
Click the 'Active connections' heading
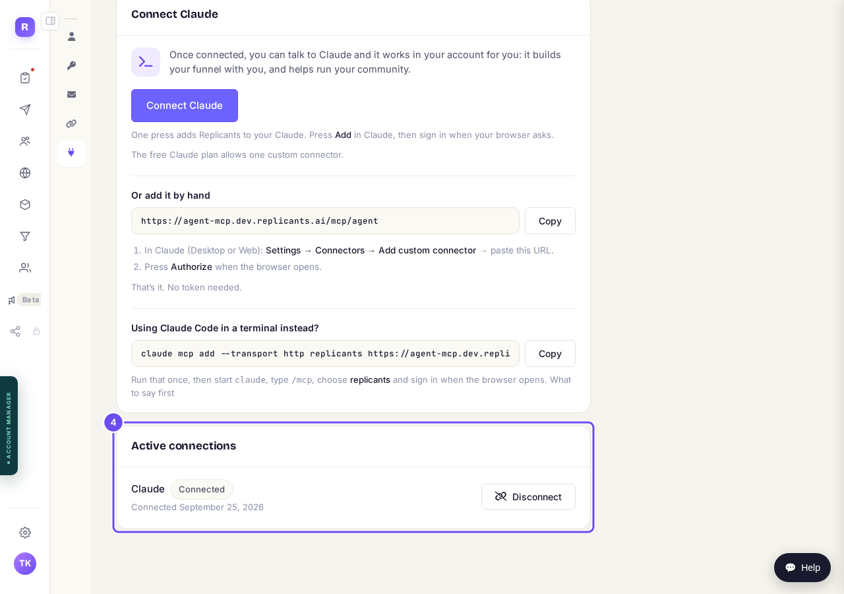(183, 446)
